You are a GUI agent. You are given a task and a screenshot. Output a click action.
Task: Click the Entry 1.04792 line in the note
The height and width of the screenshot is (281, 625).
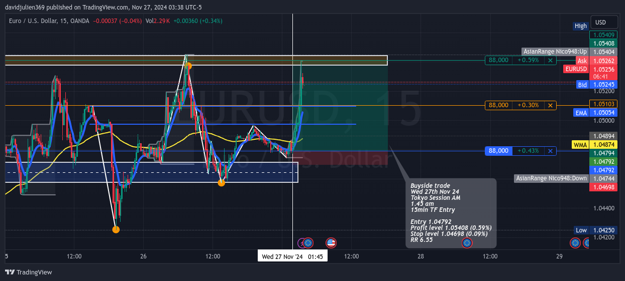point(431,221)
